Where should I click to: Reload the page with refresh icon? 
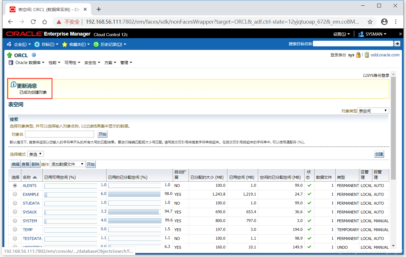pyautogui.click(x=33, y=22)
